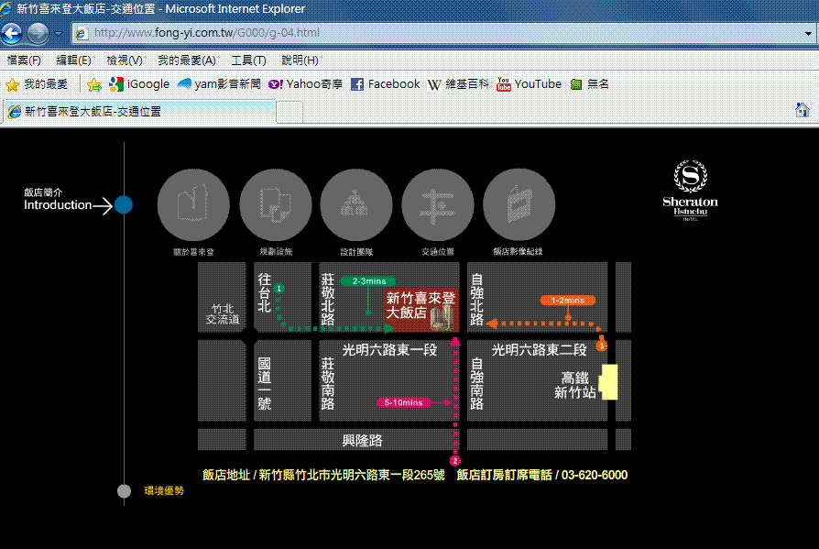Image resolution: width=819 pixels, height=549 pixels.
Task: Click the Home house icon
Action: point(802,110)
